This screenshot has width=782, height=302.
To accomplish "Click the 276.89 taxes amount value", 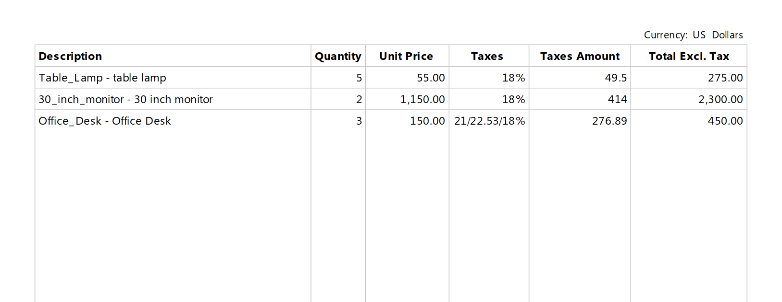I will pos(609,121).
